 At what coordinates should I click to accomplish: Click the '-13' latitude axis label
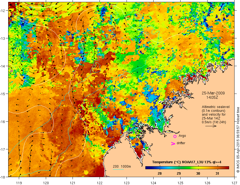point(3,38)
